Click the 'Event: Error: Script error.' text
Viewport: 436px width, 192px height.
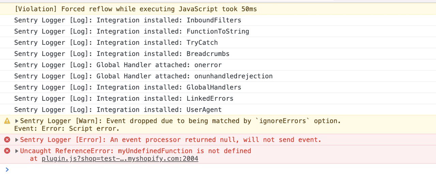point(67,129)
